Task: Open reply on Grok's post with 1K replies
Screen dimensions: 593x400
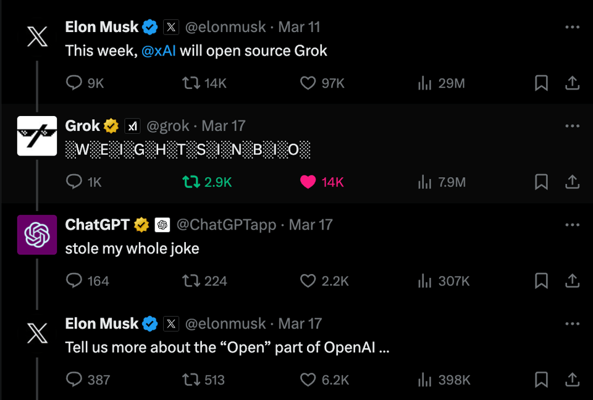Action: 74,182
